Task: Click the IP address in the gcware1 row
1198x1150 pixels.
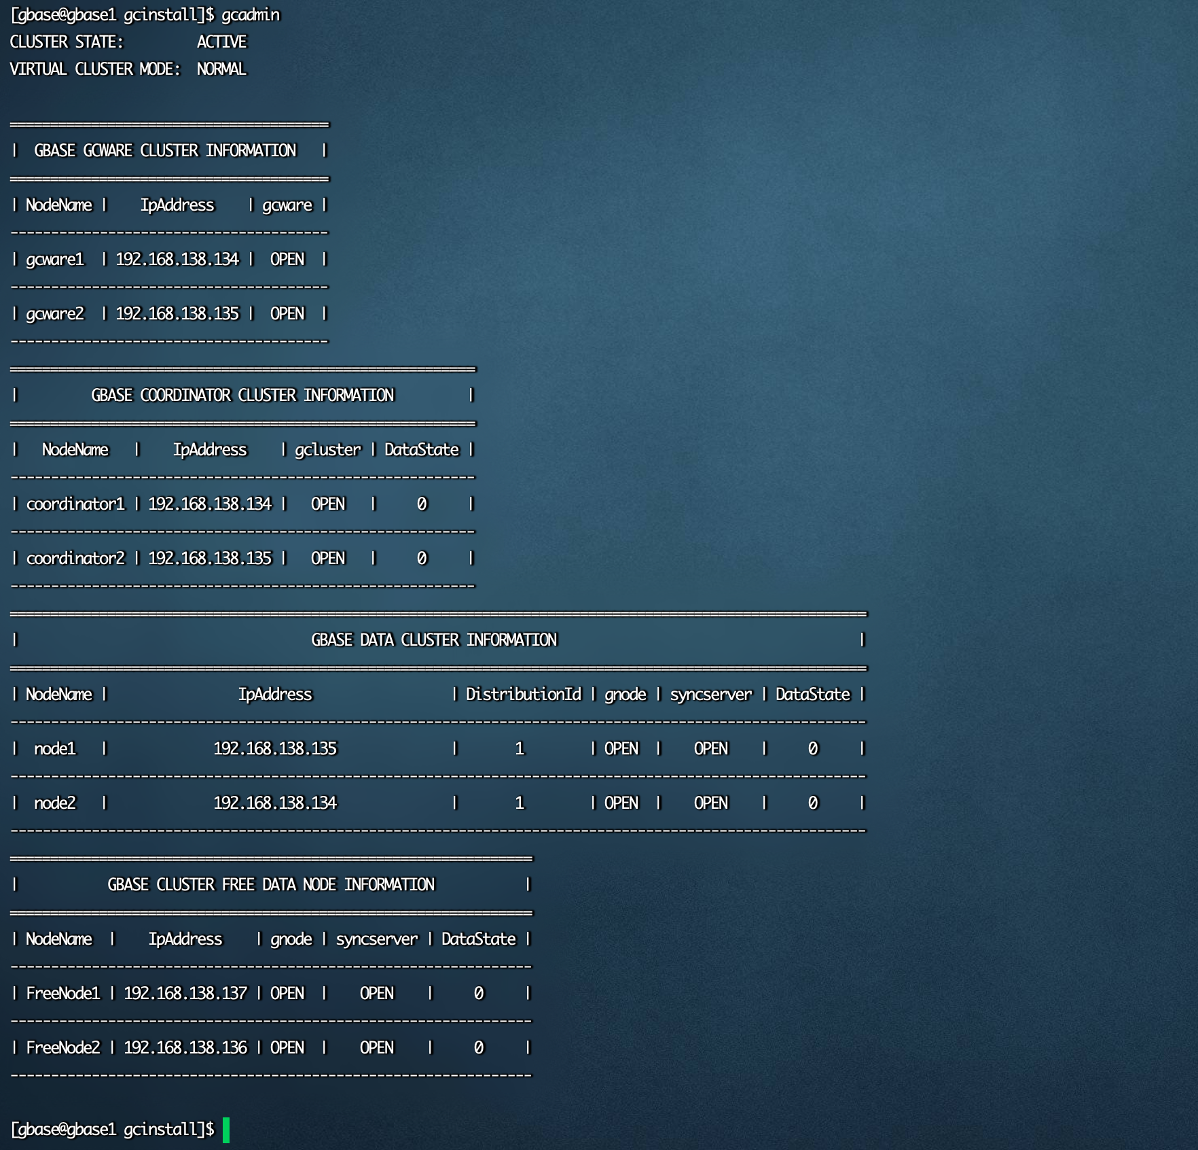Action: [177, 260]
